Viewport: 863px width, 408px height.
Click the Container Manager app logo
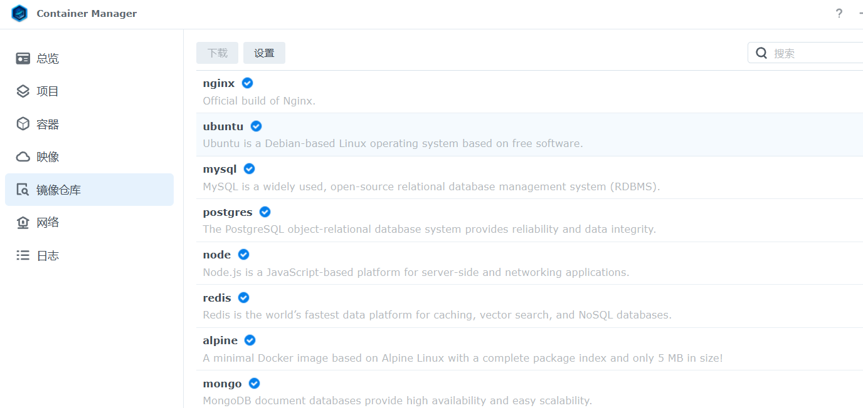click(x=19, y=13)
